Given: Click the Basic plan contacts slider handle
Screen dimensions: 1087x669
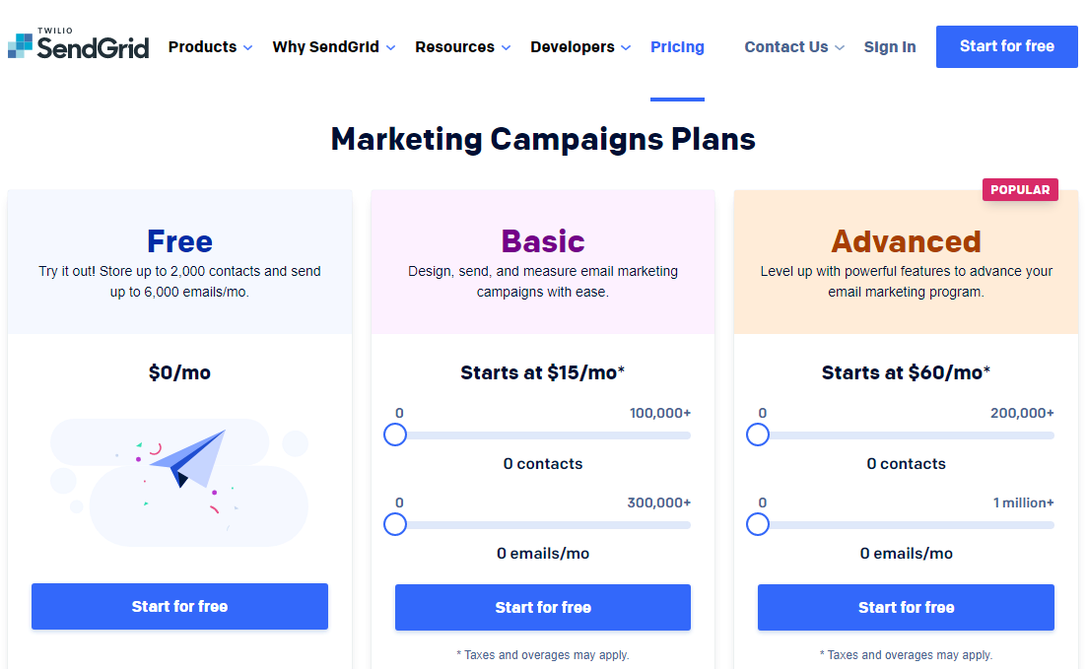Looking at the screenshot, I should pos(395,435).
